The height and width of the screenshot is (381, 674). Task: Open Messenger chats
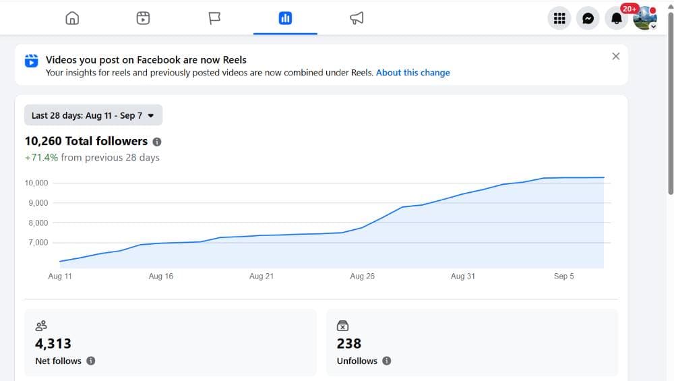[x=588, y=18]
